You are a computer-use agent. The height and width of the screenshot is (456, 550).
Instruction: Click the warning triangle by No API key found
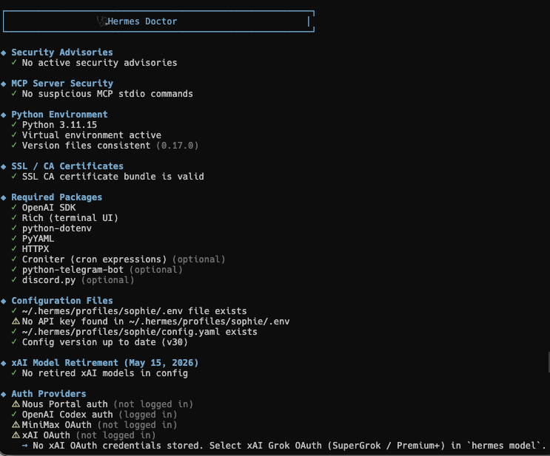[x=16, y=321]
